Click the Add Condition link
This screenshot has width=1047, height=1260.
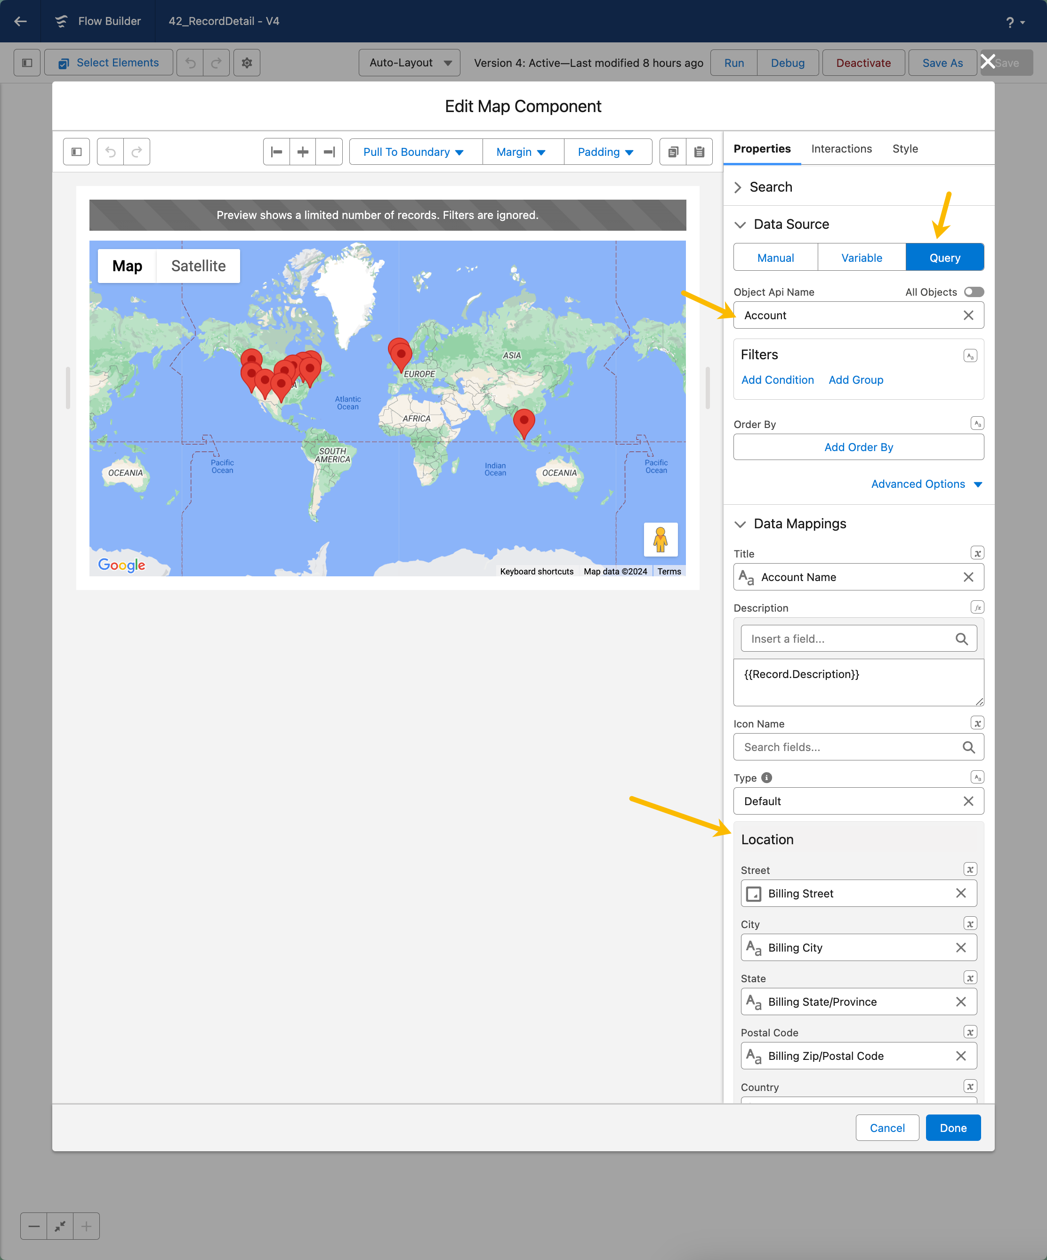point(778,380)
